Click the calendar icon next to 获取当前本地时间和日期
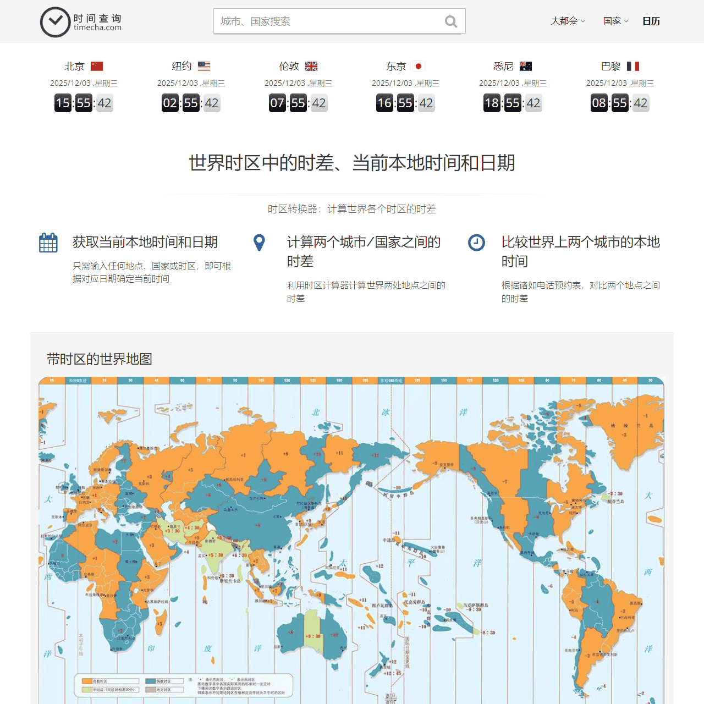This screenshot has height=704, width=704. (x=48, y=242)
